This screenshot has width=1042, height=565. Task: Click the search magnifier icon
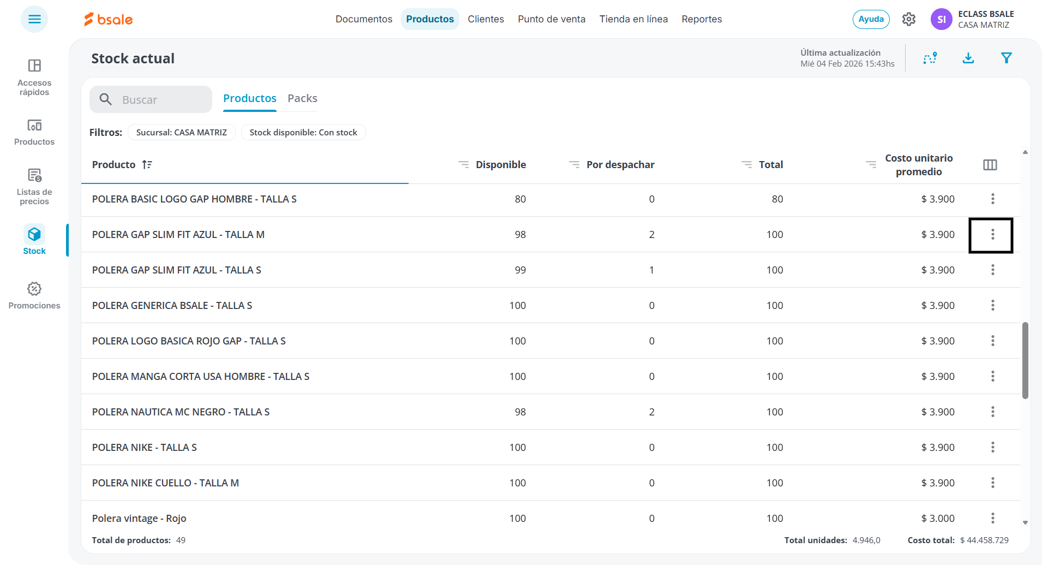click(x=106, y=99)
